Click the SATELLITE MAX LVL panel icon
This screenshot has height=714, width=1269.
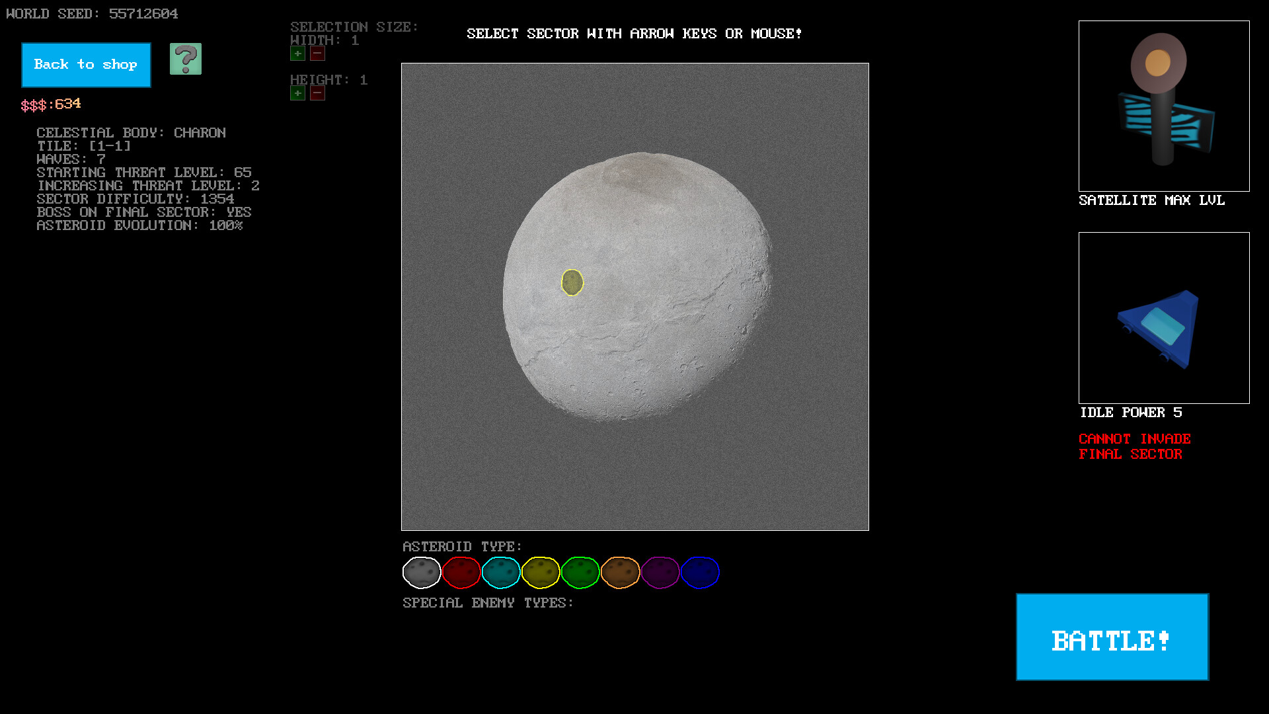click(x=1163, y=106)
